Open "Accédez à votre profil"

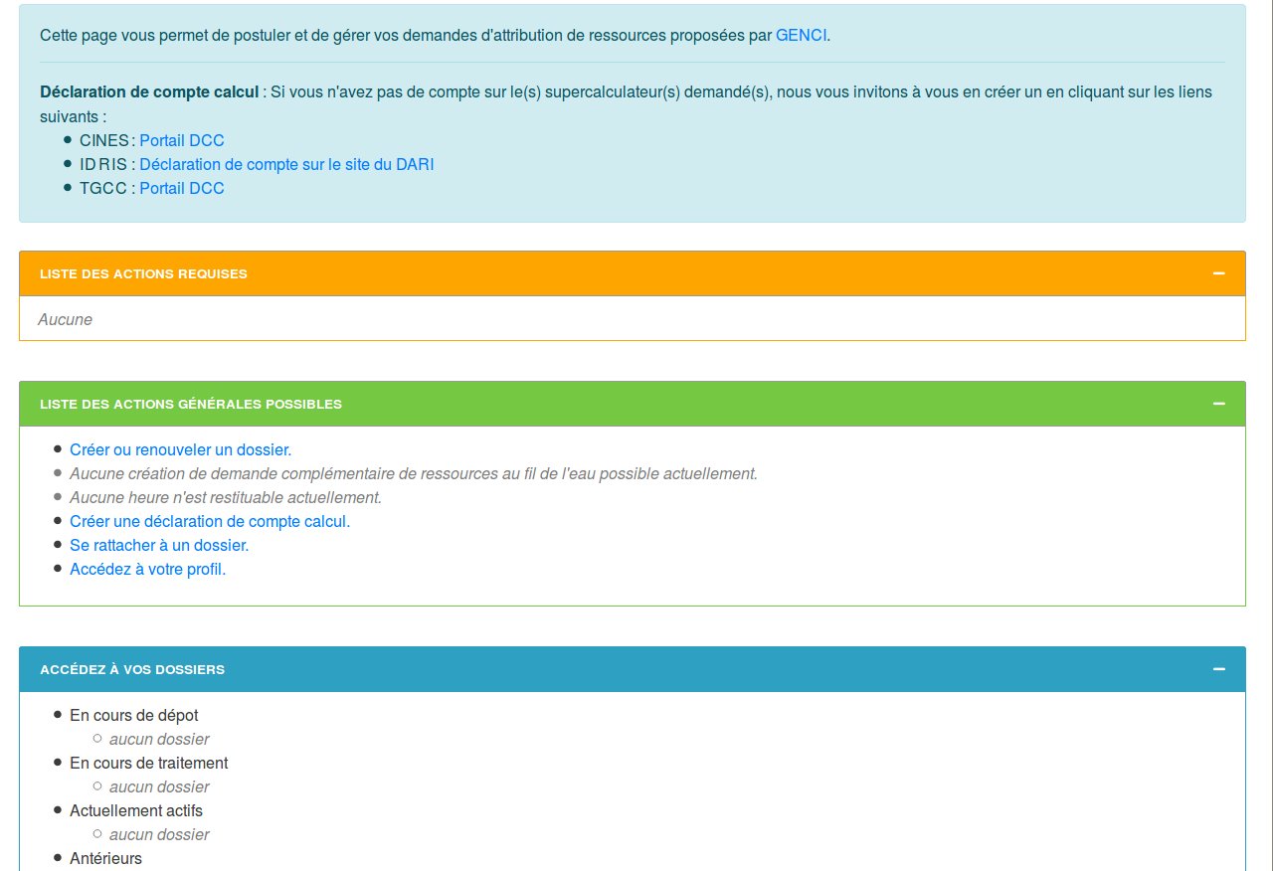147,569
